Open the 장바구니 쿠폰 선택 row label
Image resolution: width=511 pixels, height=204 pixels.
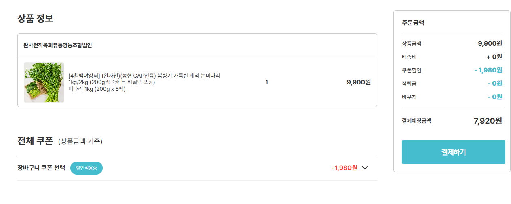point(41,168)
